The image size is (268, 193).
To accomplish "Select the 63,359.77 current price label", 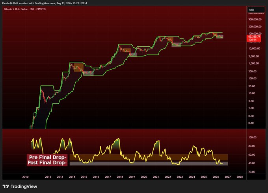I will tap(254, 37).
